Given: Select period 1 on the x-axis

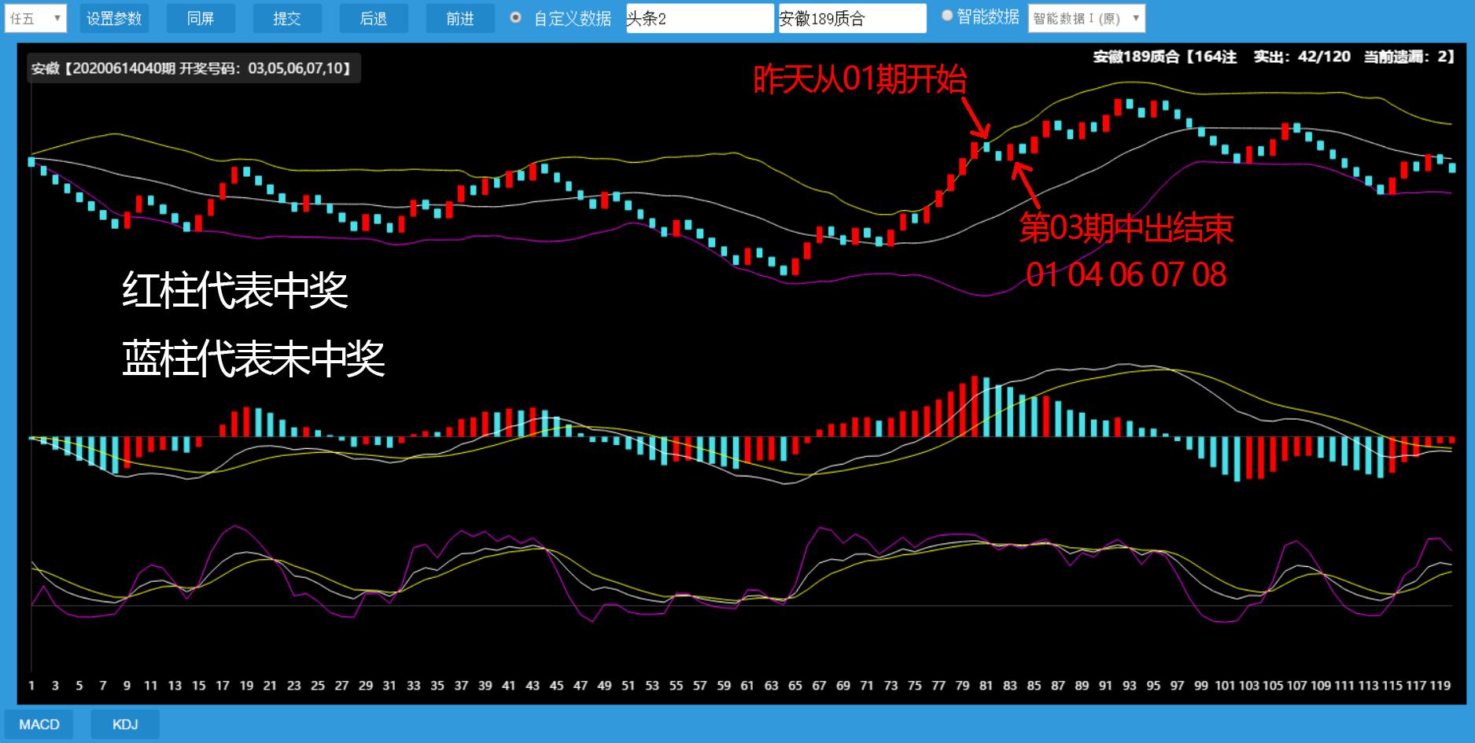Looking at the screenshot, I should click(x=31, y=686).
